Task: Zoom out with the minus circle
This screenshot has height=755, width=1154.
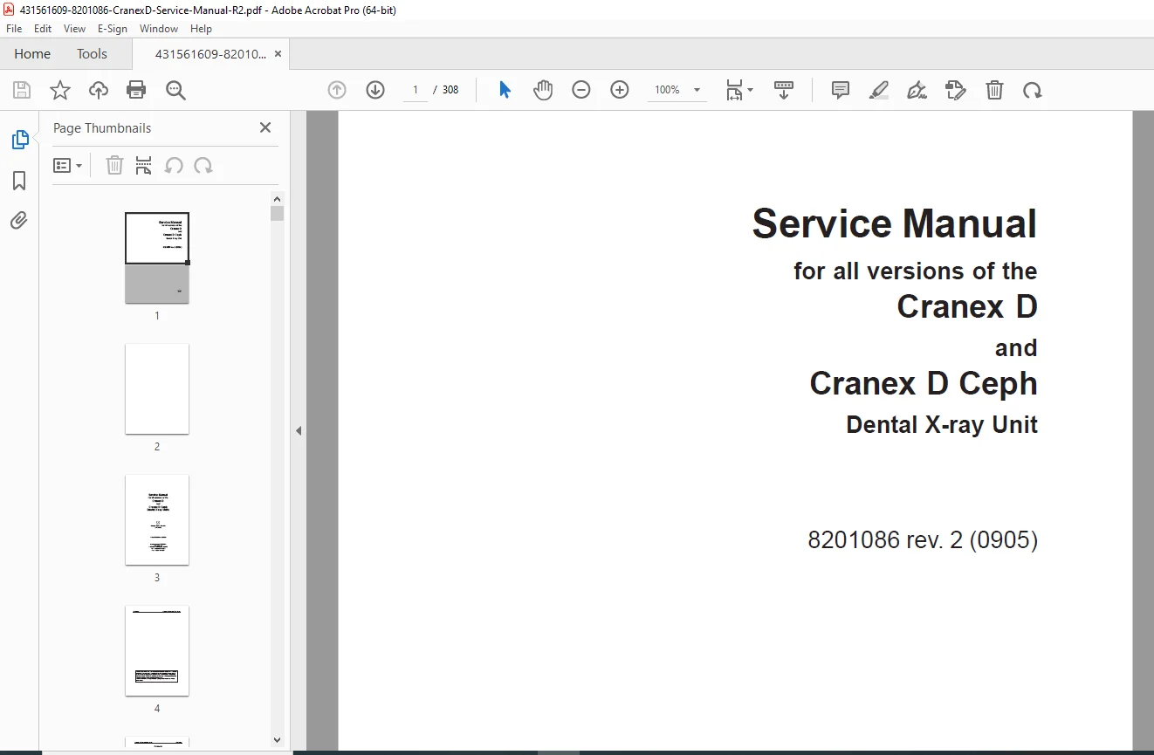Action: click(x=581, y=90)
